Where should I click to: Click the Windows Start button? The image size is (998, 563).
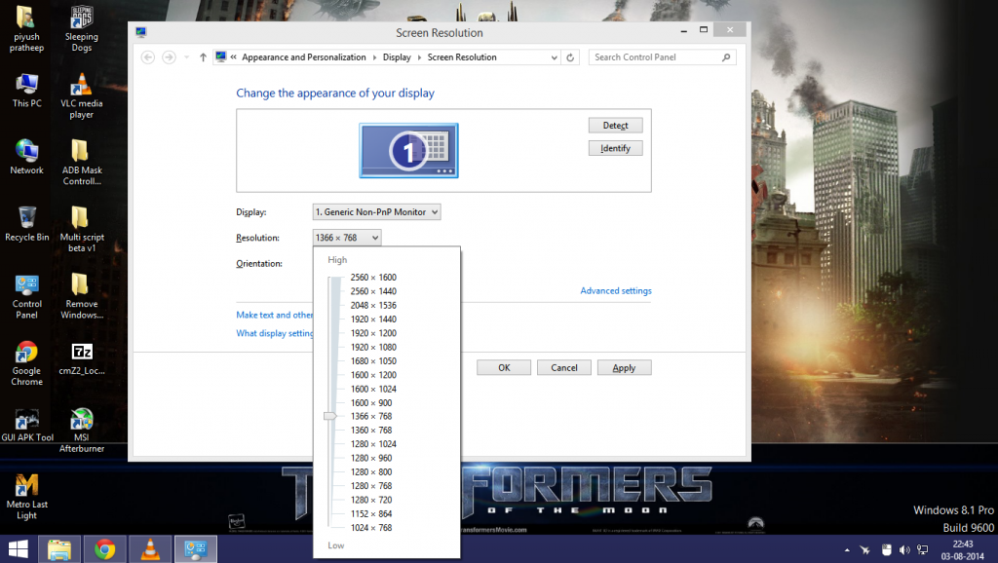(19, 549)
